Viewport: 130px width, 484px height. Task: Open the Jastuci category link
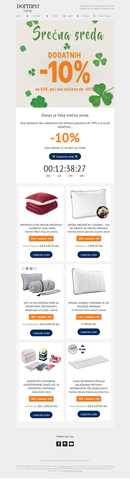point(56,16)
